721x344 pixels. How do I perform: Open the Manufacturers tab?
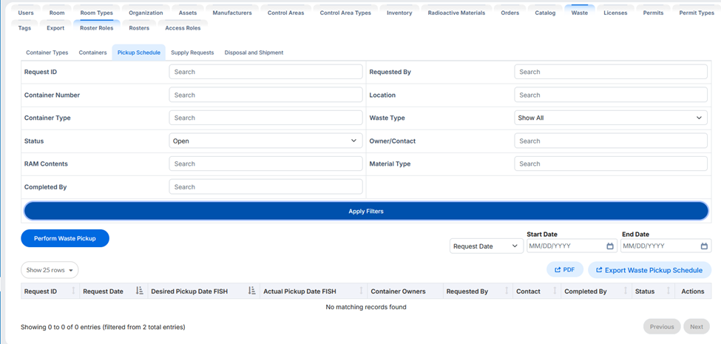tap(232, 13)
